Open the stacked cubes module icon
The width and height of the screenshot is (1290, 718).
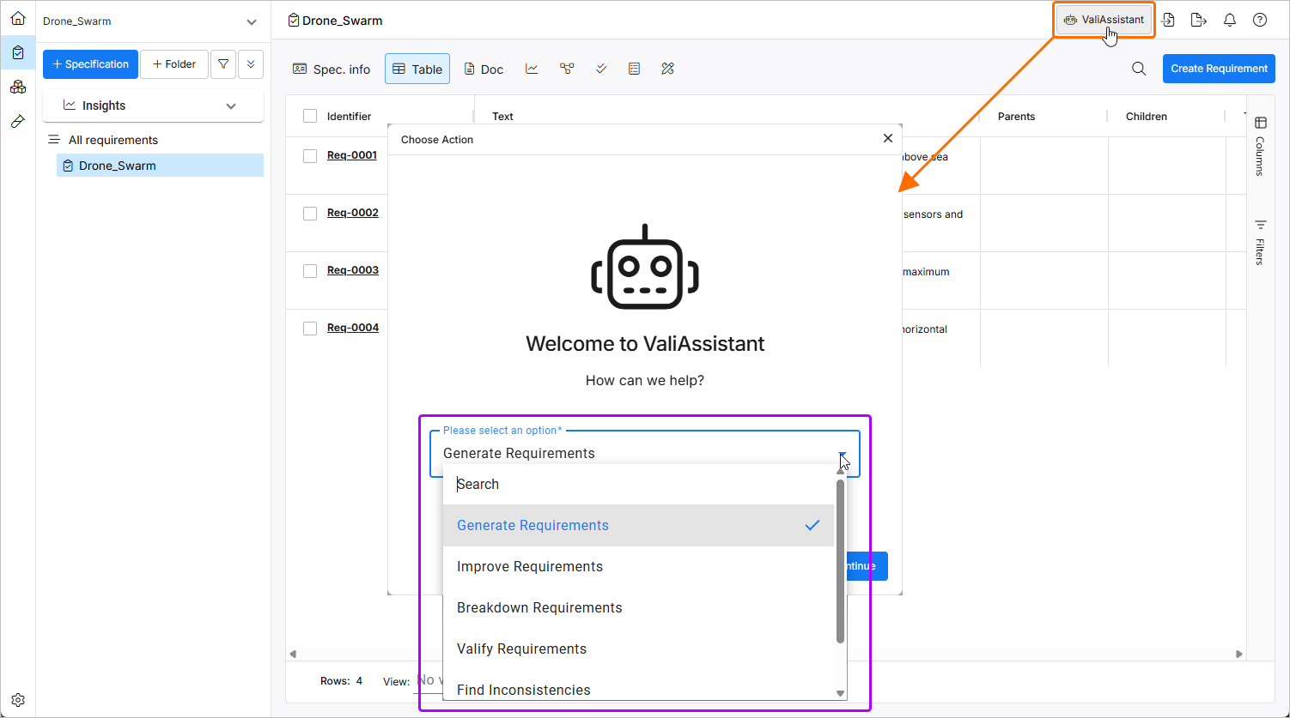pos(18,87)
